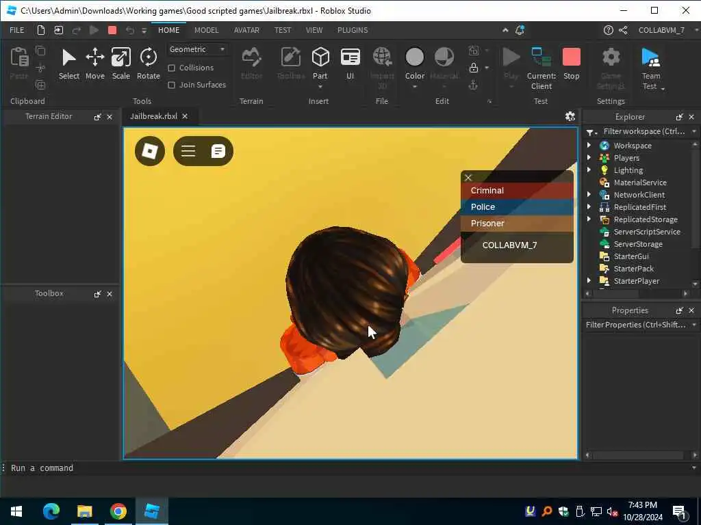Open Google Chrome from taskbar
This screenshot has width=701, height=525.
[118, 511]
